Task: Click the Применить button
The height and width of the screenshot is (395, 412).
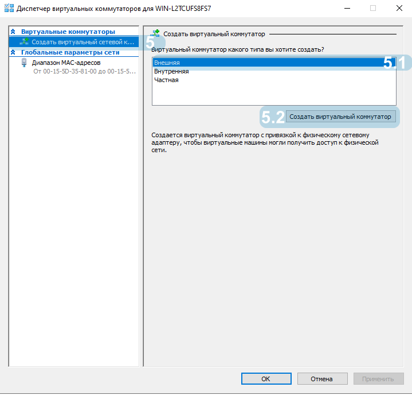Action: (x=378, y=379)
